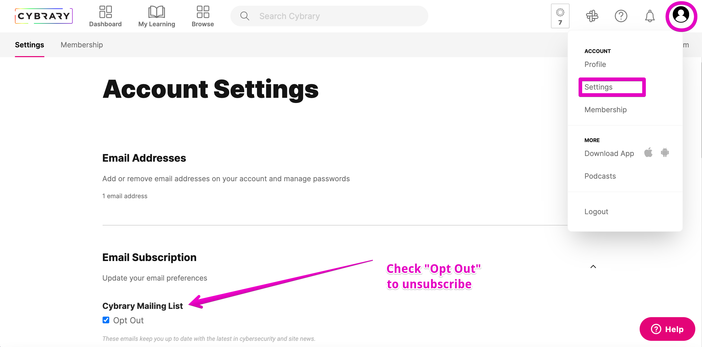Image resolution: width=702 pixels, height=347 pixels.
Task: Open the Browse grid icon
Action: (x=203, y=12)
